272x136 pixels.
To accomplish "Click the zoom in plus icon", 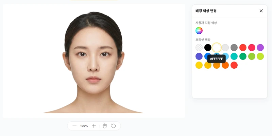I will point(94,126).
